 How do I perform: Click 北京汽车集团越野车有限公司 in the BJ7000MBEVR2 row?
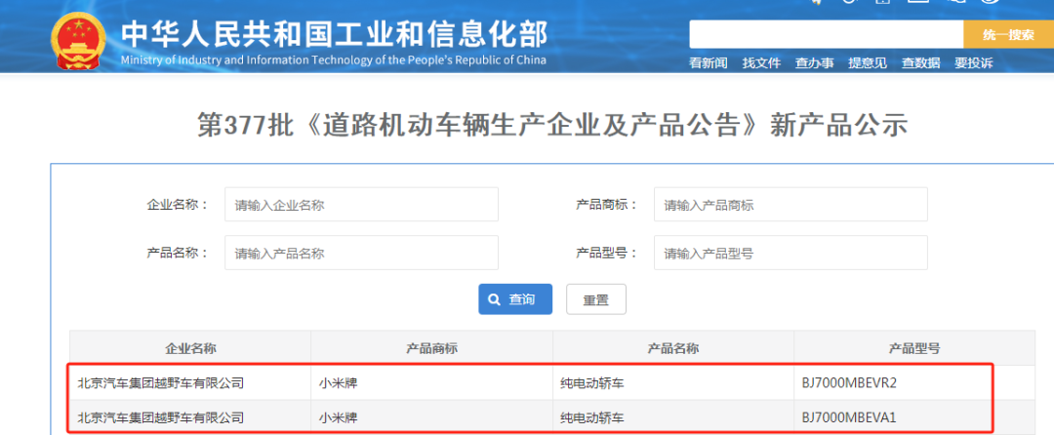coord(161,383)
